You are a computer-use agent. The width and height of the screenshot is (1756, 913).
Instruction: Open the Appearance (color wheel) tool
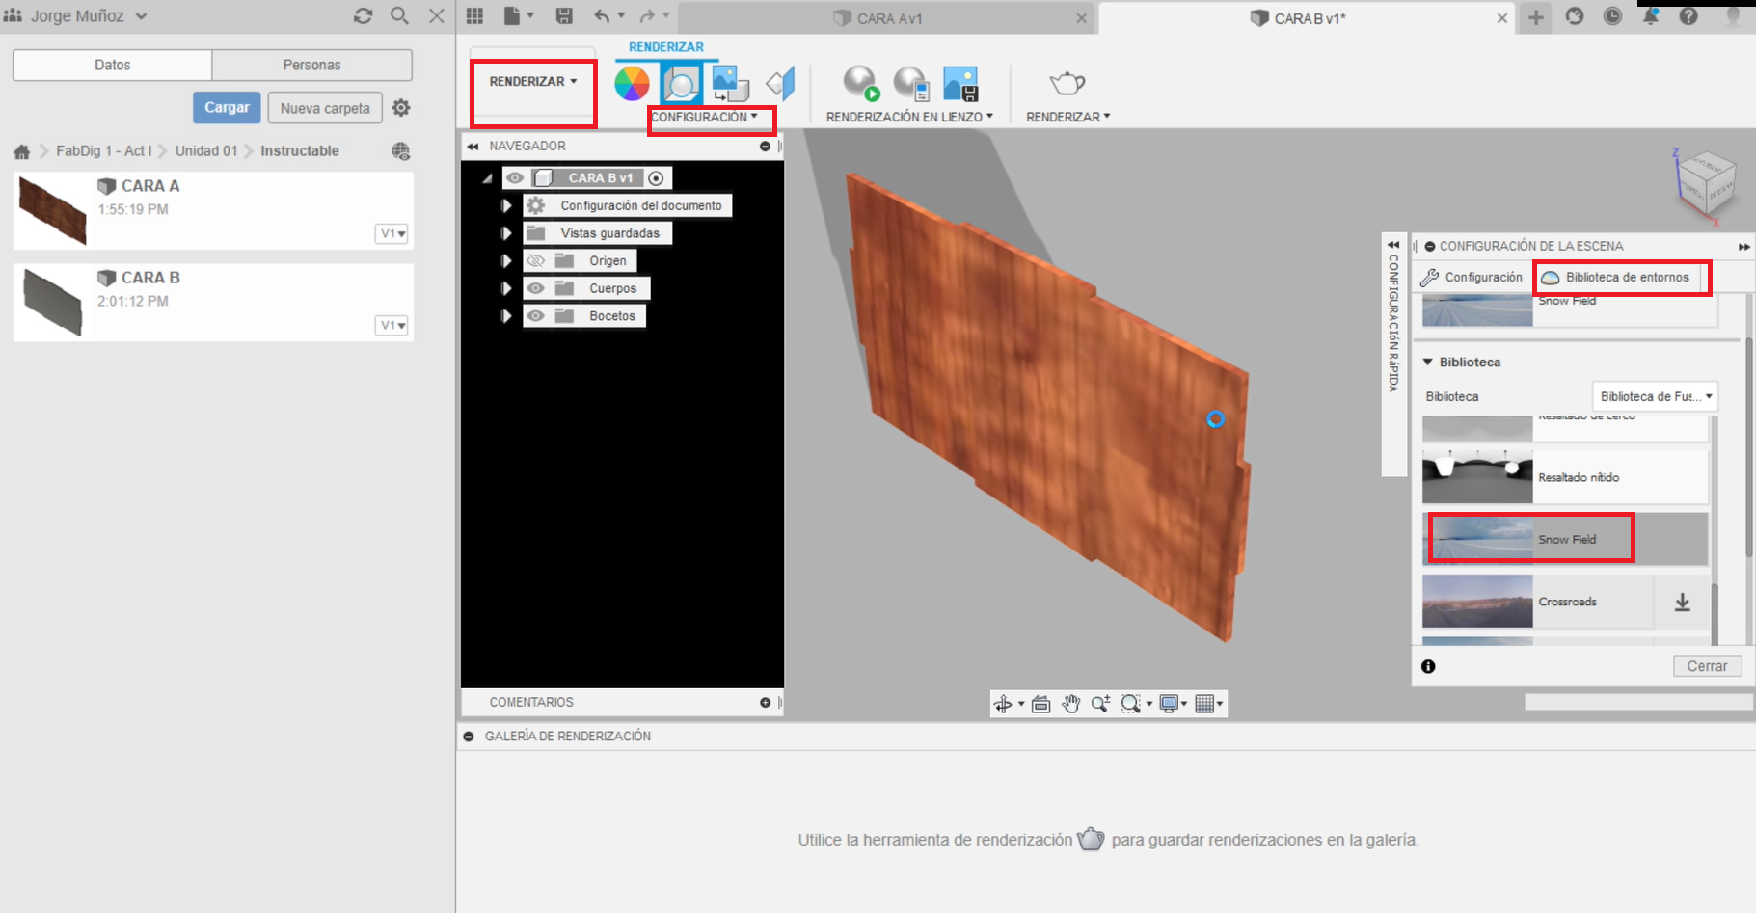[633, 84]
